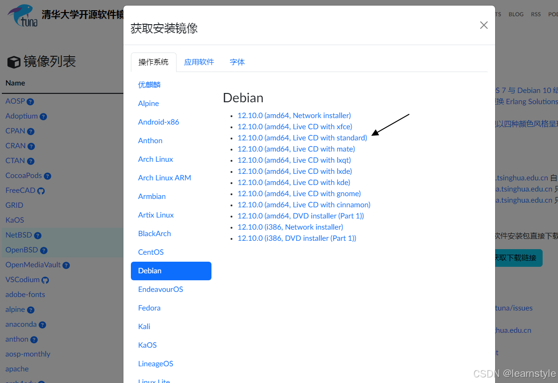This screenshot has height=383, width=558.
Task: Click the help icon beside OpenBSD
Action: tap(43, 251)
